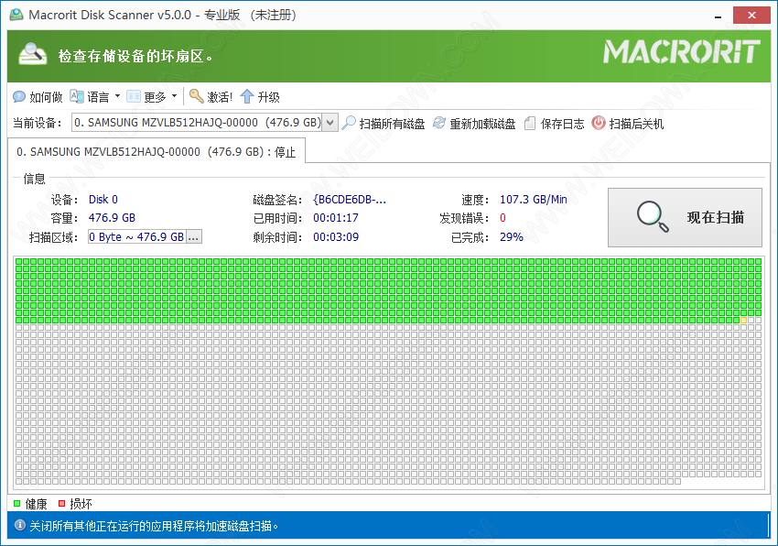Click the 已用时间 label

coord(278,218)
